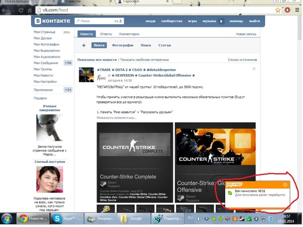The width and height of the screenshot is (303, 227).
Task: Click the +21 applications counter
Action: point(68,90)
